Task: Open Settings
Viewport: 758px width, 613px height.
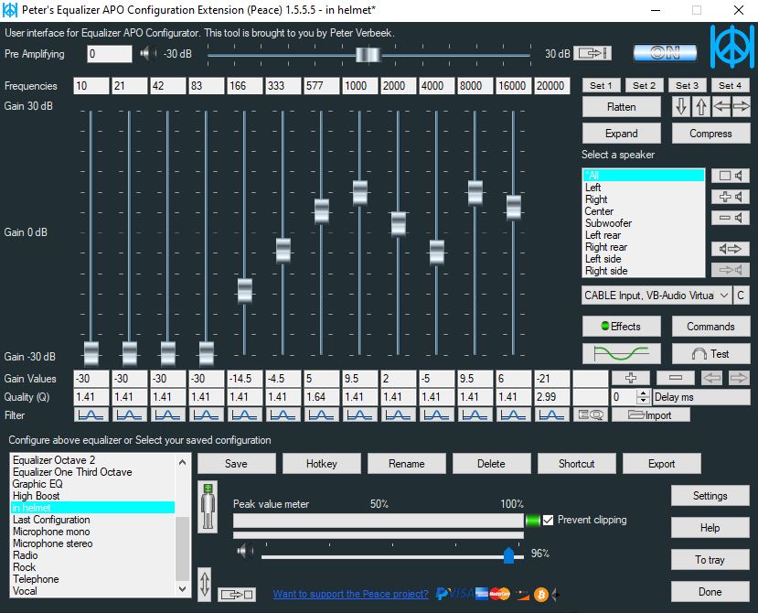Action: (710, 496)
